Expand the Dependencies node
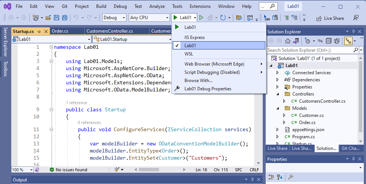This screenshot has width=366, height=184. click(278, 80)
